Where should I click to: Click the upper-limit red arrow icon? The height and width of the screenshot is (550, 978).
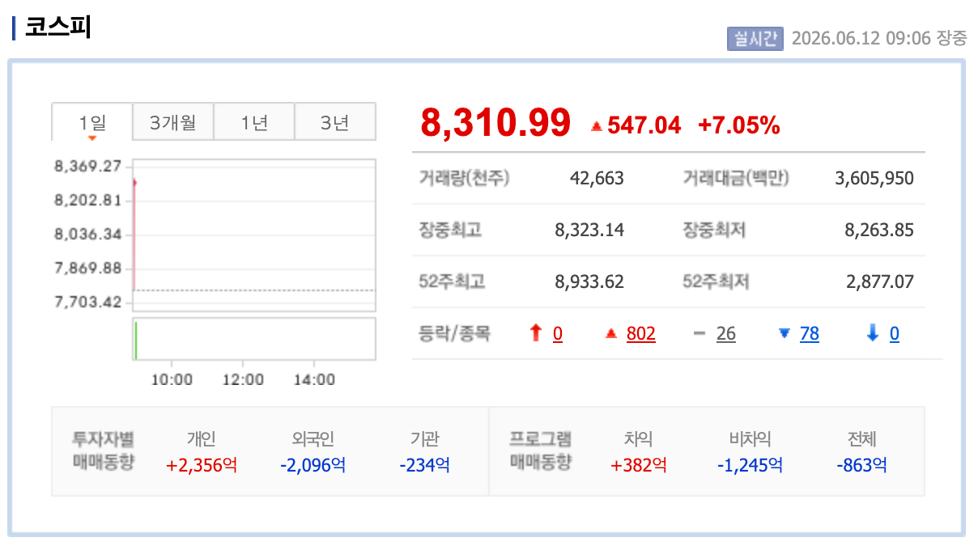coord(534,333)
